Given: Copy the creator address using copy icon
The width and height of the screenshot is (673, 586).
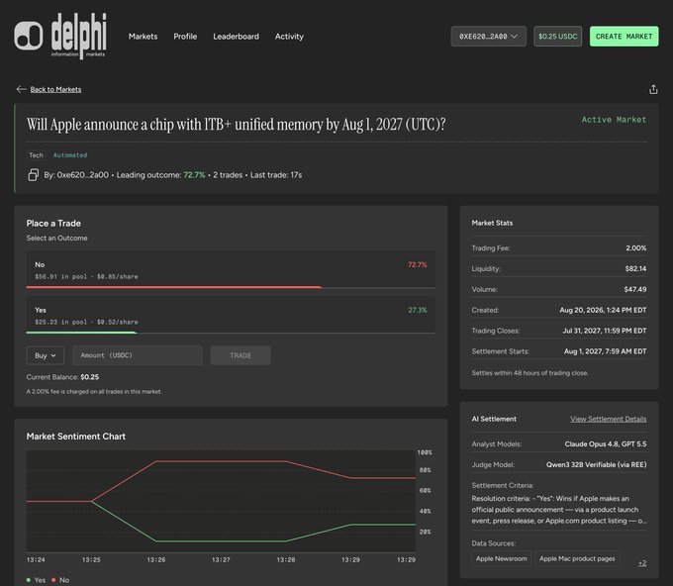Looking at the screenshot, I should [x=33, y=175].
